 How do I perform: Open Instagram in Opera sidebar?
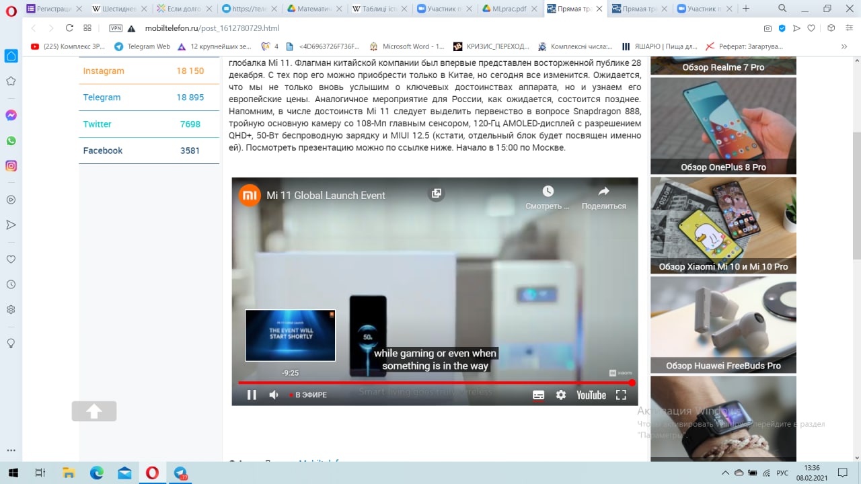pyautogui.click(x=11, y=165)
